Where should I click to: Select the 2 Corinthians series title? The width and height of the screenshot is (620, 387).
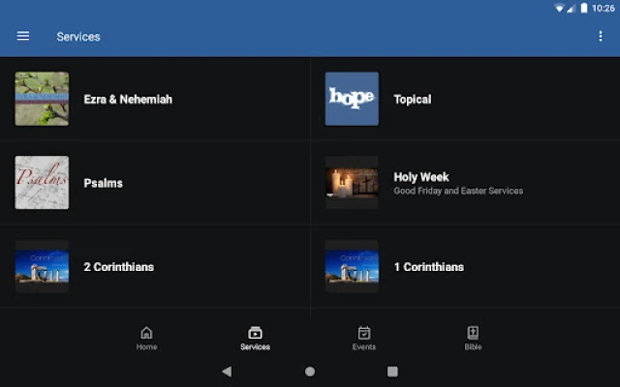(118, 267)
